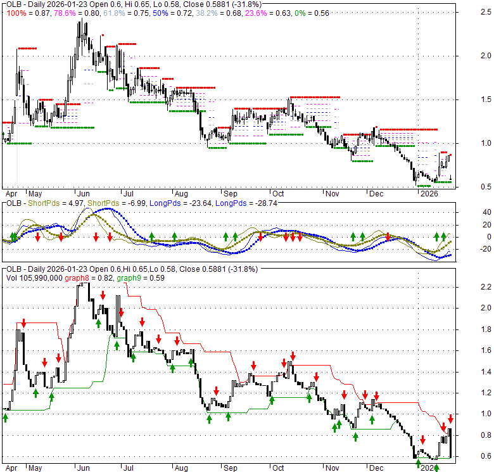Viewport: 494px width, 472px height.
Task: Click the 'Aug' label on bottom chart time axis
Action: (x=181, y=468)
